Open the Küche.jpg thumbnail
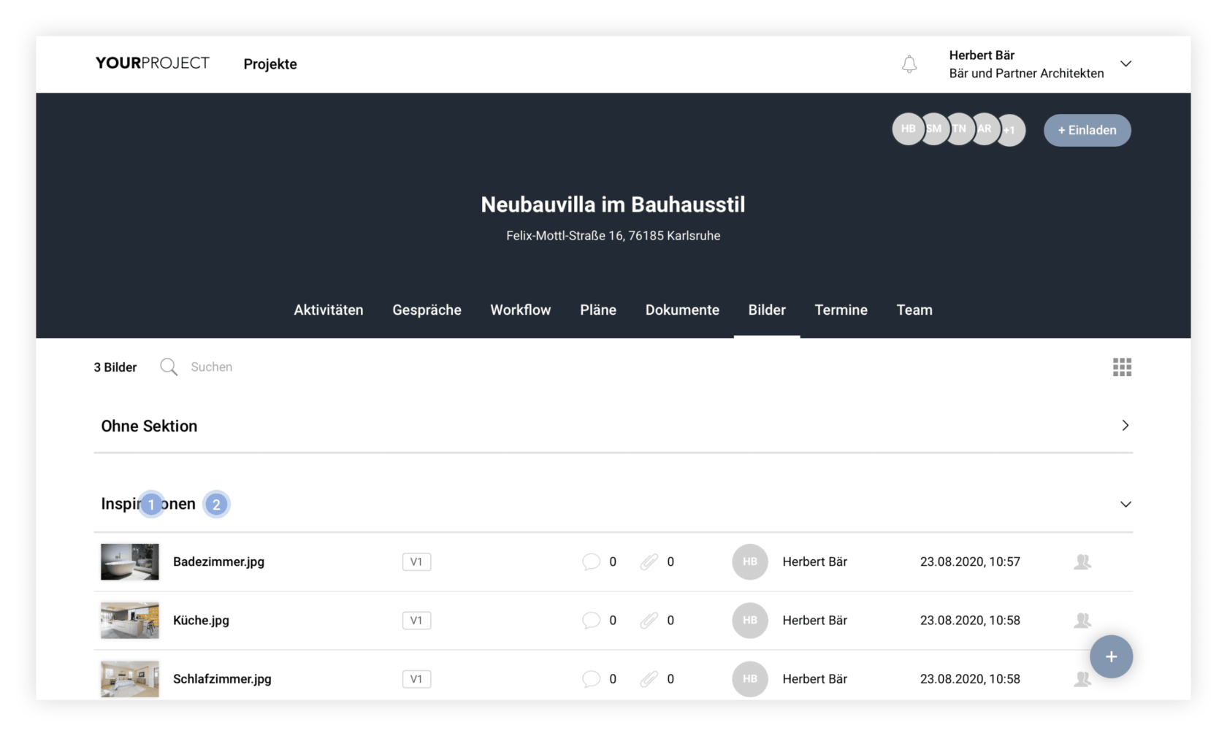1227x736 pixels. click(x=130, y=621)
